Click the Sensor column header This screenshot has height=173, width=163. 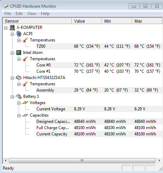click(x=37, y=21)
